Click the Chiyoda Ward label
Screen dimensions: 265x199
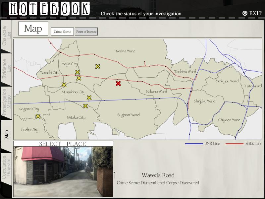point(229,120)
